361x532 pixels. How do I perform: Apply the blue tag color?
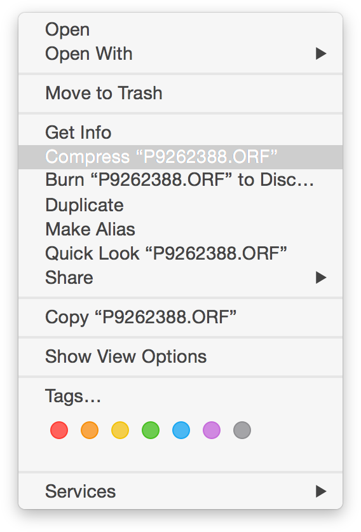[x=181, y=430]
